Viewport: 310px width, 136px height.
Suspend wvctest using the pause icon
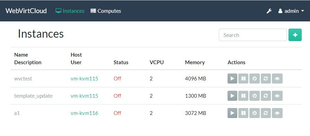click(x=243, y=79)
